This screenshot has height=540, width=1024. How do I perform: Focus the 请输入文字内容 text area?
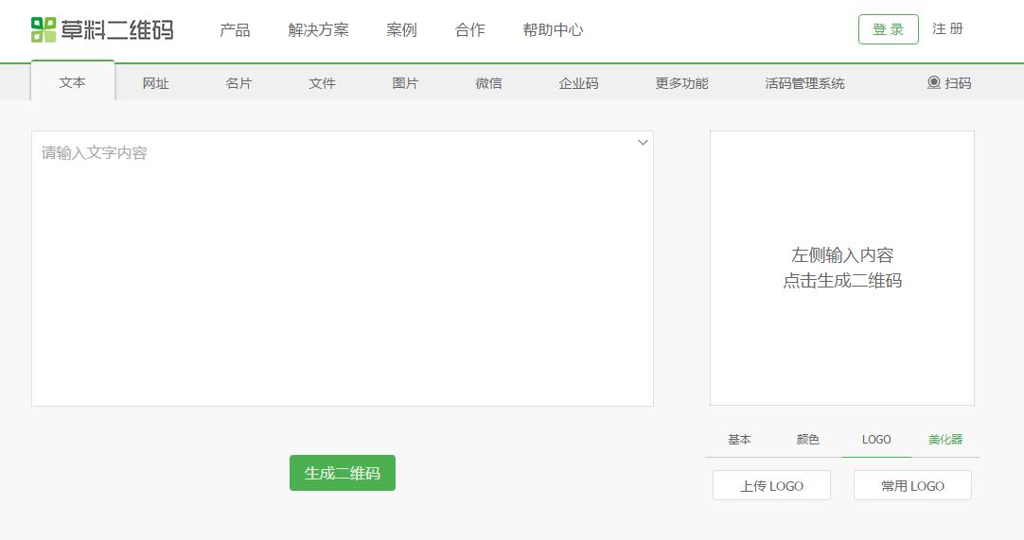click(x=343, y=269)
